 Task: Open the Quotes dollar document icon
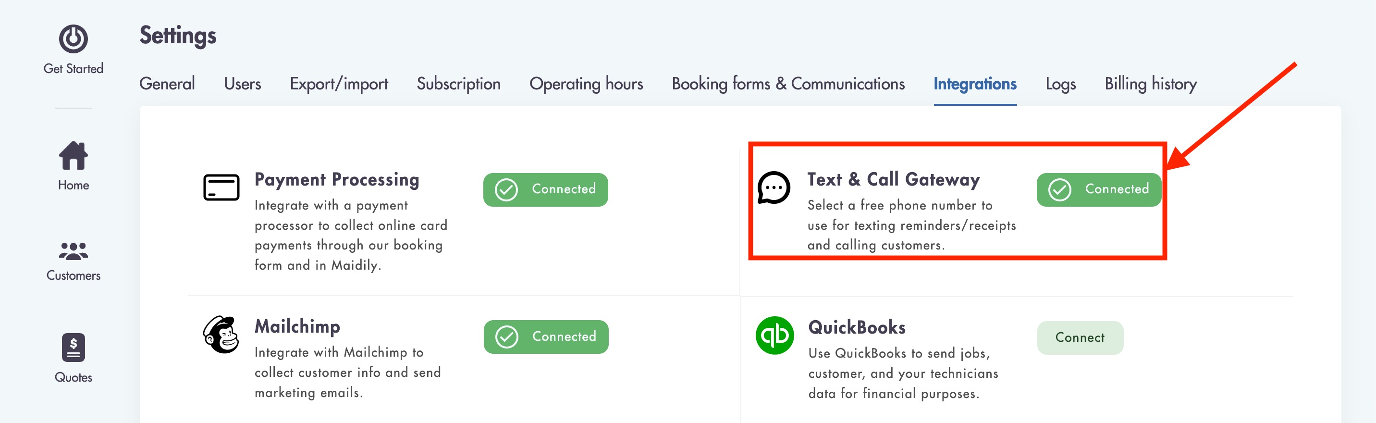[73, 348]
